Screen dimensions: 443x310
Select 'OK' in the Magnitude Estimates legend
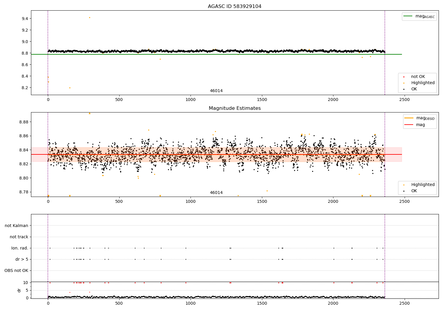pos(414,191)
